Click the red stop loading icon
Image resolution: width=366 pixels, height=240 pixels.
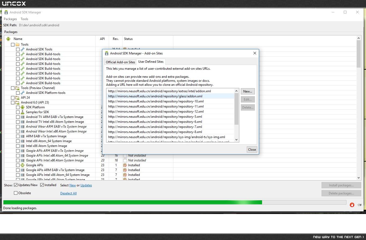(x=352, y=205)
